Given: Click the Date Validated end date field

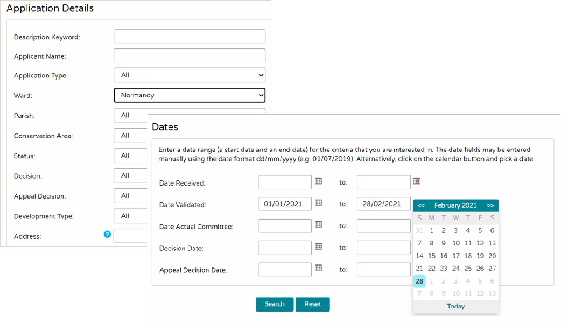Looking at the screenshot, I should tap(383, 204).
